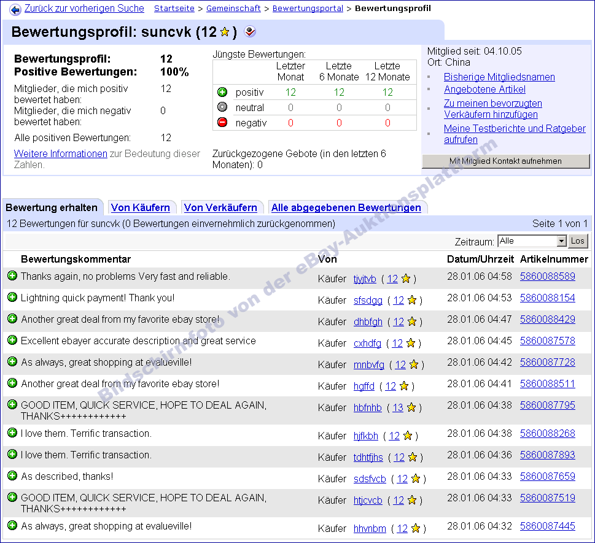595x543 pixels.
Task: Click Weitere Informationen link
Action: click(61, 153)
